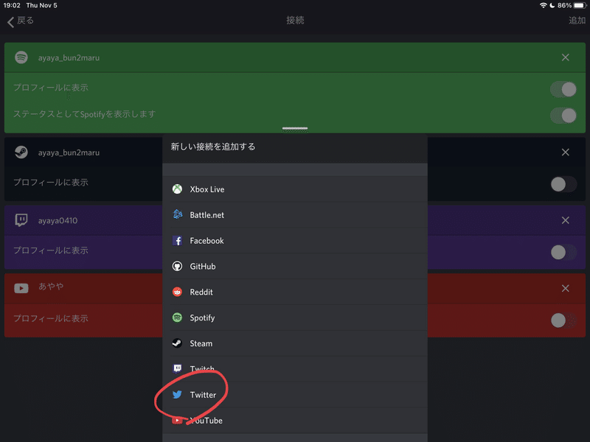The image size is (590, 442).
Task: Select Reddit from the connection list
Action: 295,292
